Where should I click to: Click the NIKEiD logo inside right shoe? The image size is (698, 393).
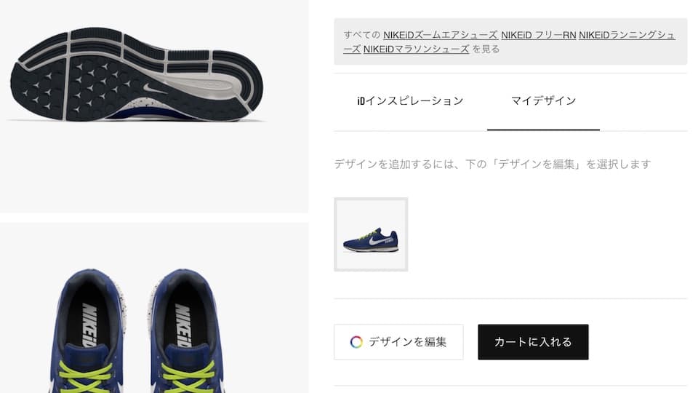pyautogui.click(x=183, y=325)
